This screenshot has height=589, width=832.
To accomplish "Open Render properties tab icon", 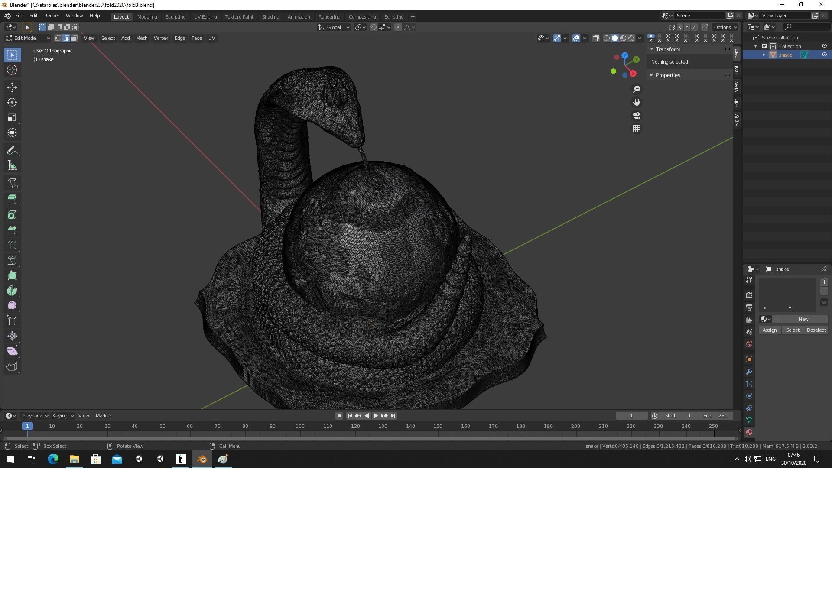I will 749,295.
